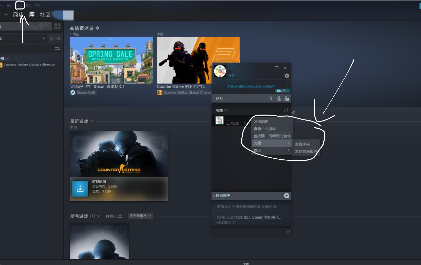Click the blue download button for Counter-Strike

[80, 189]
